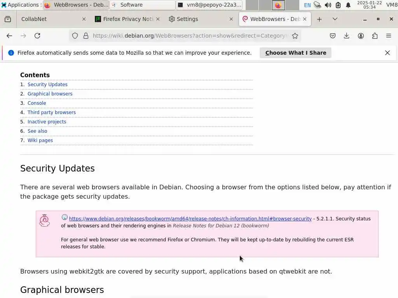Jump to Inactive projects section
398x298 pixels.
pyautogui.click(x=47, y=121)
